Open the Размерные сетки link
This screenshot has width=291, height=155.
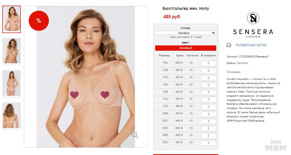click(x=251, y=45)
